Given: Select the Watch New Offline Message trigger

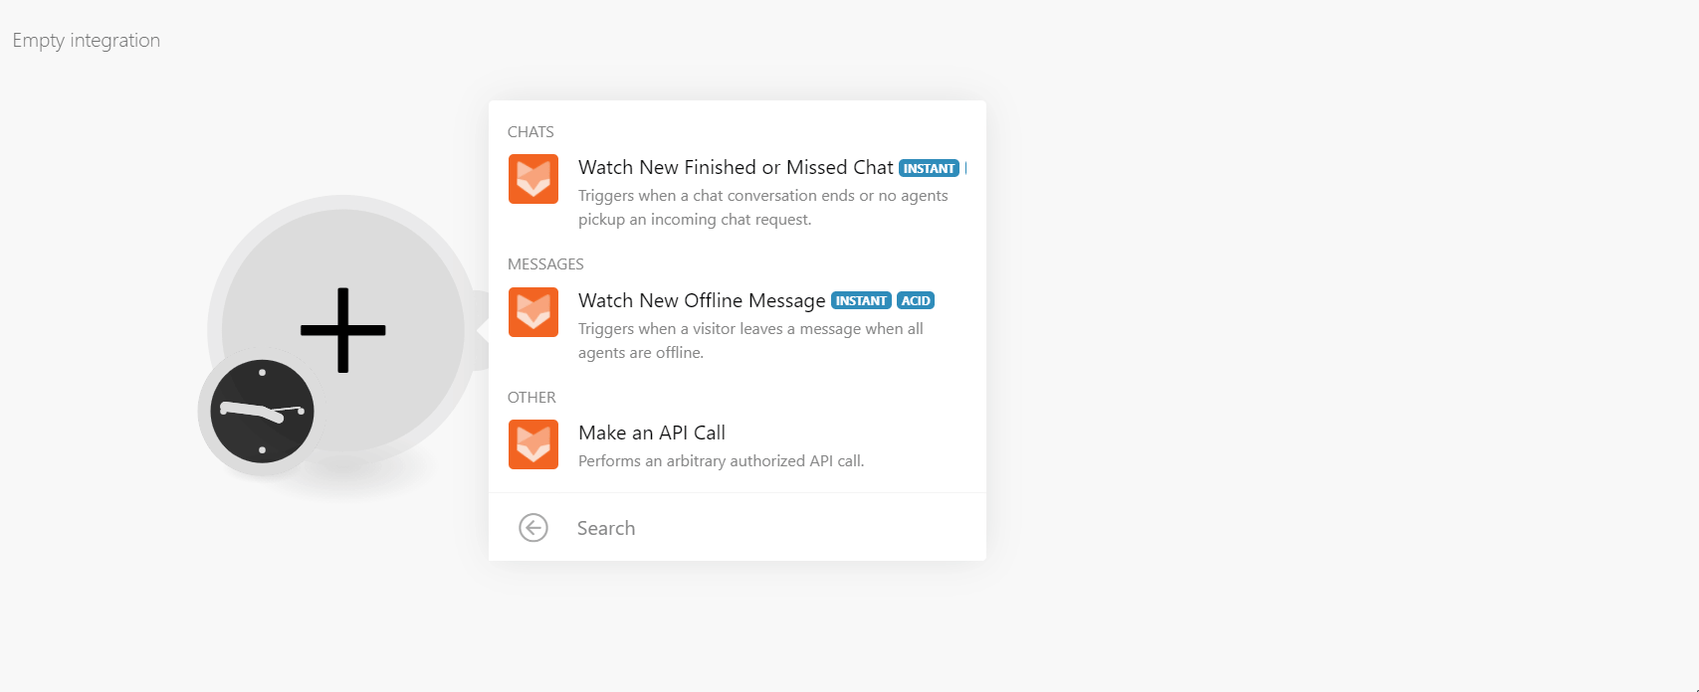Looking at the screenshot, I should [738, 325].
